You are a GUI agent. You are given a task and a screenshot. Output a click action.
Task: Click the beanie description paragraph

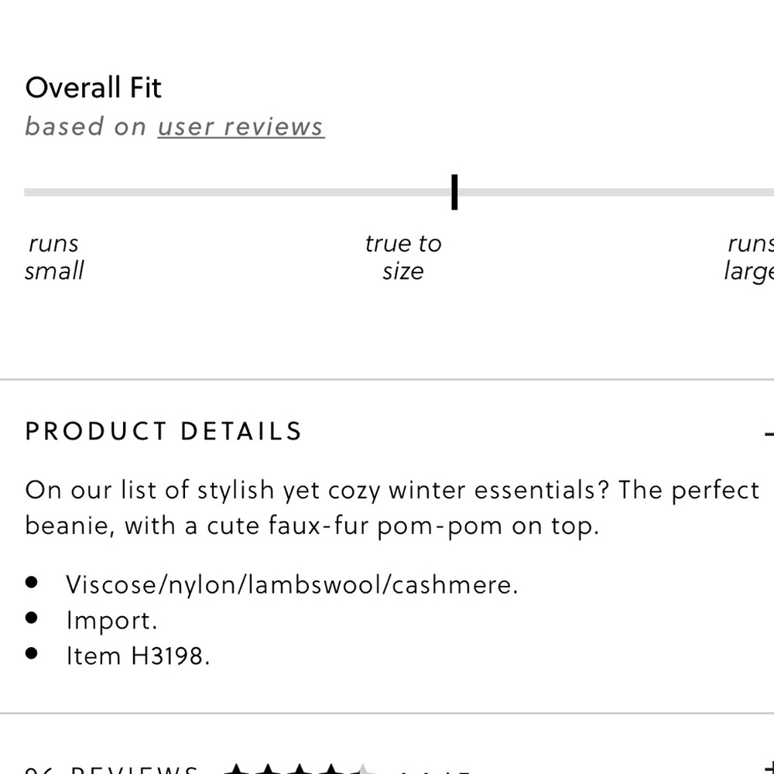[392, 508]
